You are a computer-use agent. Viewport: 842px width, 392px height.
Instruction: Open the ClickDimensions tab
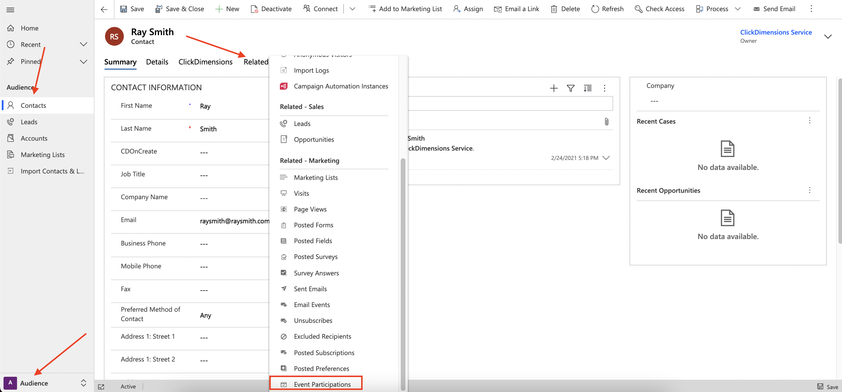point(205,62)
